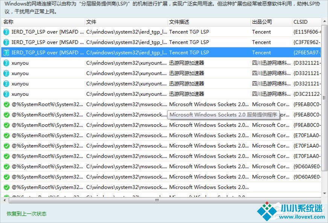Click the xunyou icon in the {D3C21122- row

click(x=6, y=94)
